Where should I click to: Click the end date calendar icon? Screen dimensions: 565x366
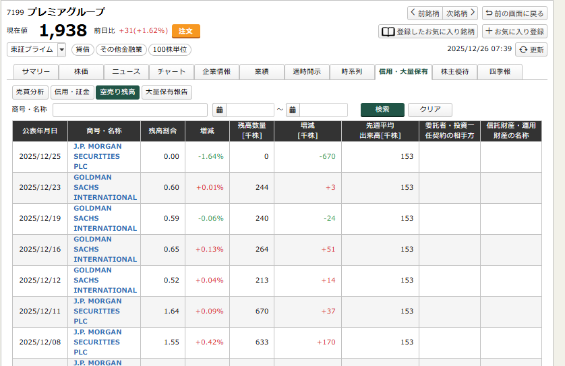(293, 110)
